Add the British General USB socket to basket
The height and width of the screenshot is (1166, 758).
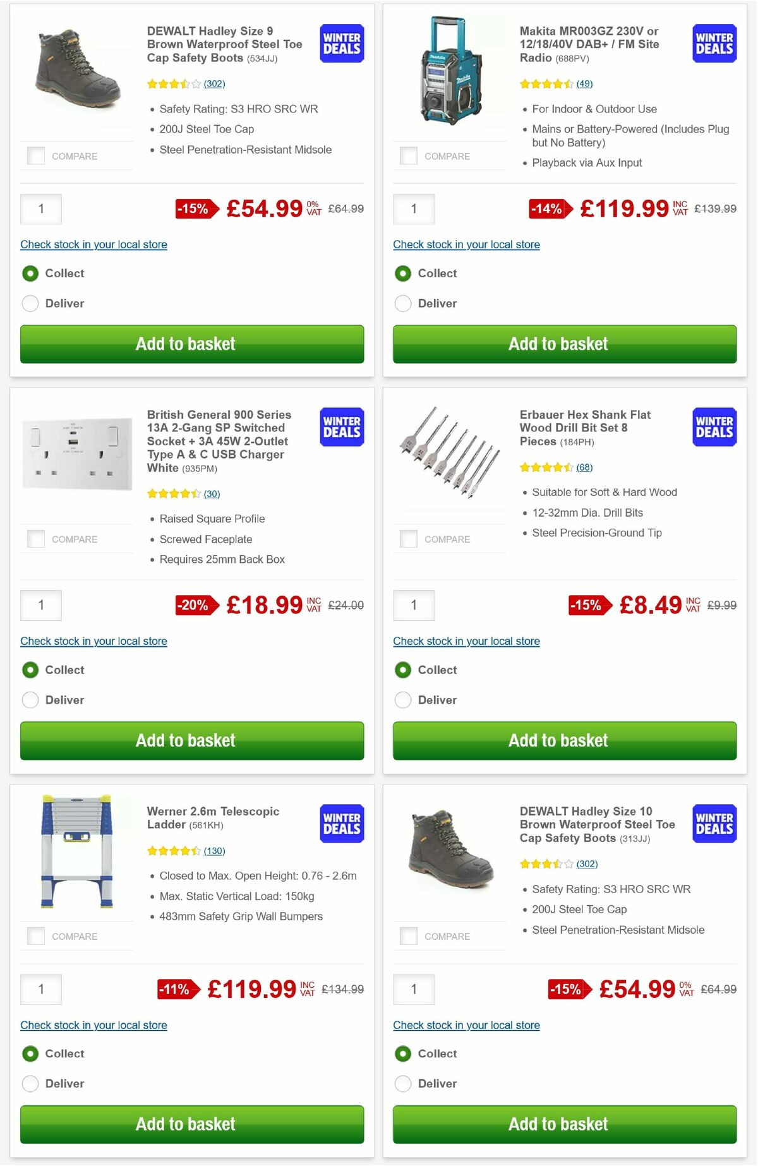(x=186, y=740)
